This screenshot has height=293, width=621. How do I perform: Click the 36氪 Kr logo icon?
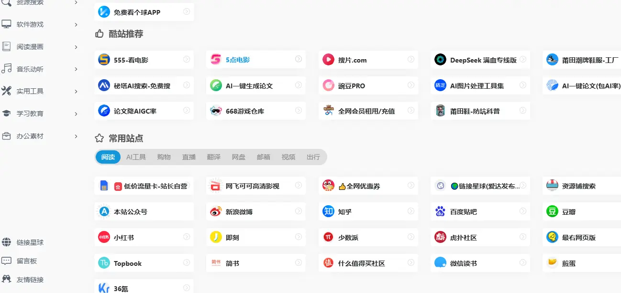coord(104,288)
